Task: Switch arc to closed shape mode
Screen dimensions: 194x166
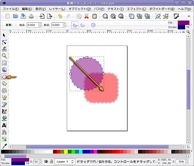Action: (x=75, y=25)
